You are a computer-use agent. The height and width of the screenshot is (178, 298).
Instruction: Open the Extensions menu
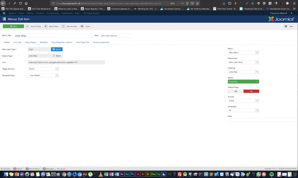tap(67, 13)
